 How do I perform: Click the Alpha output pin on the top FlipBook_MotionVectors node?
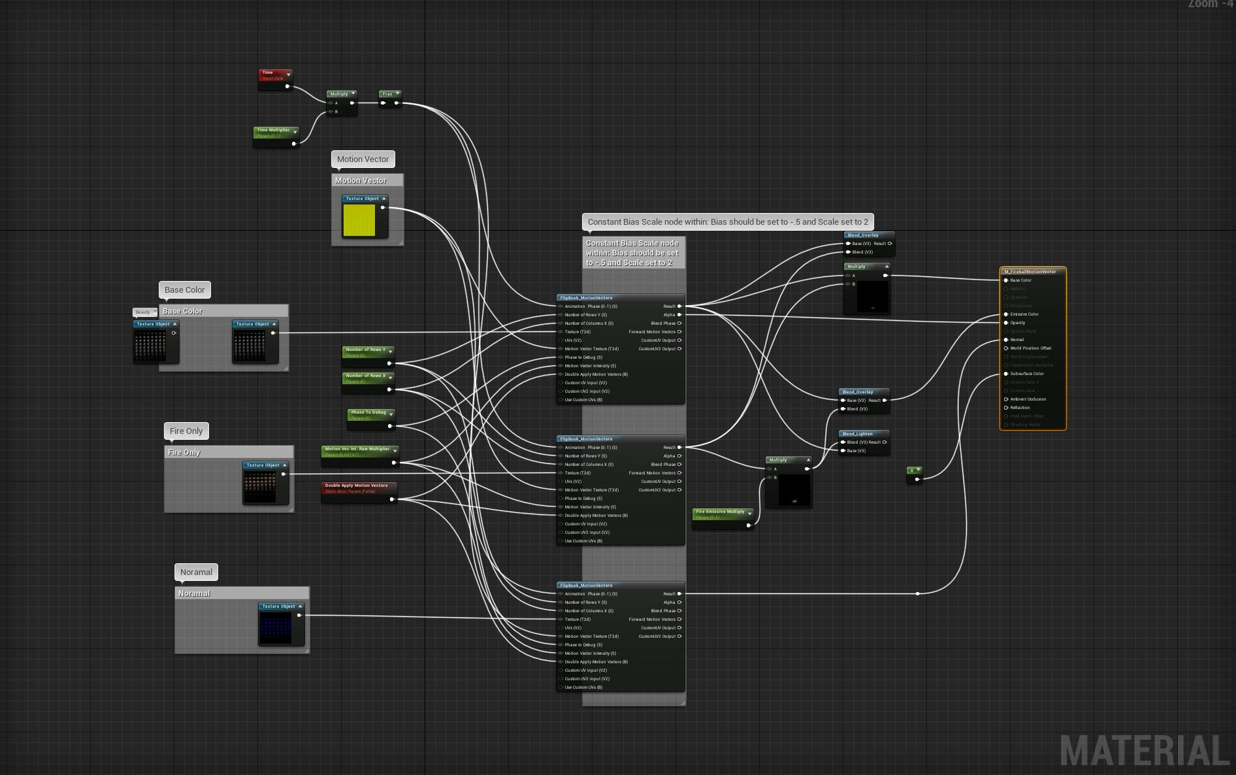(x=679, y=314)
